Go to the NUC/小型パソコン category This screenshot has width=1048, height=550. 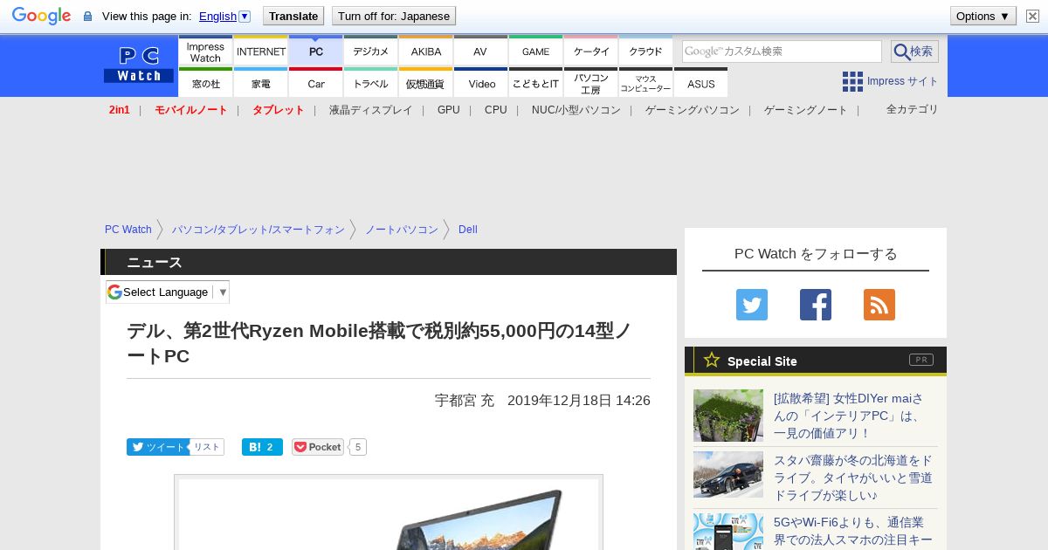576,110
